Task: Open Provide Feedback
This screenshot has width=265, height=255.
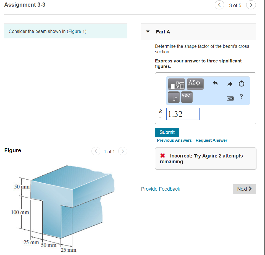Action: [x=160, y=189]
